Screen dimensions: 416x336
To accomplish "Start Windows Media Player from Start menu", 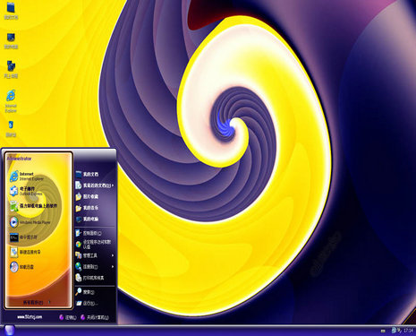I will (x=30, y=222).
